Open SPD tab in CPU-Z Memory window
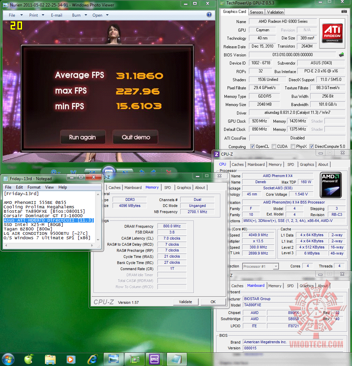The width and height of the screenshot is (352, 366). 167,188
